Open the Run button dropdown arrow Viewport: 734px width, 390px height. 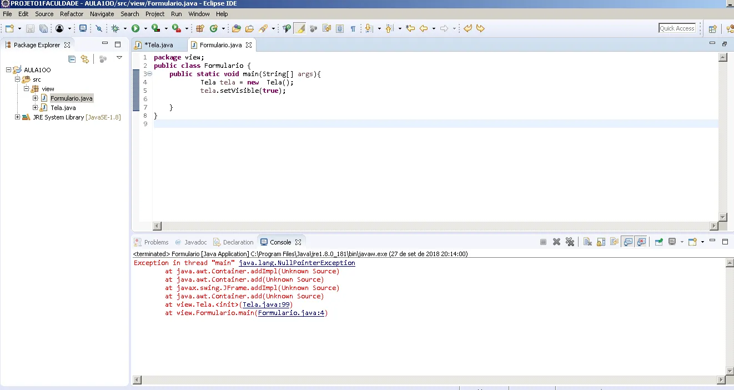coord(145,28)
